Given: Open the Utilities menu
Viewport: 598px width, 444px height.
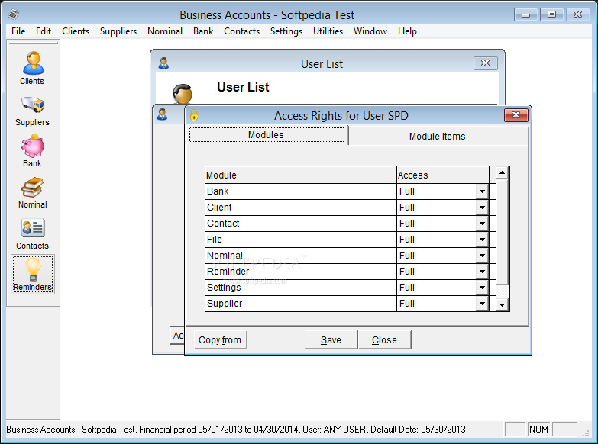Looking at the screenshot, I should (328, 31).
